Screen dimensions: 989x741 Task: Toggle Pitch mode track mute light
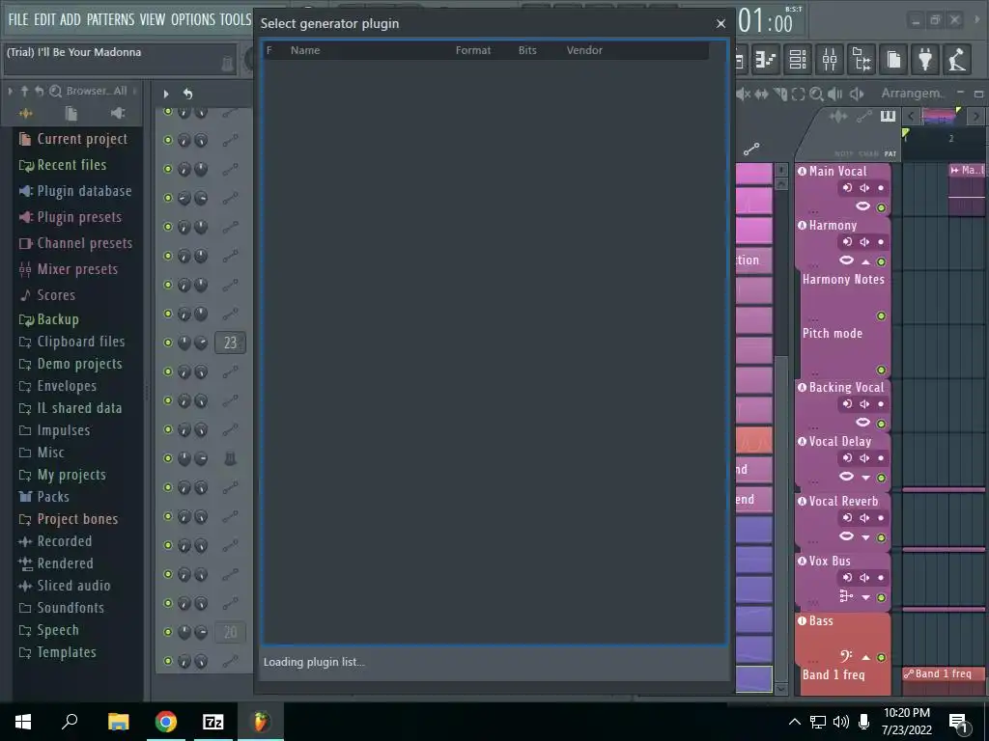pos(881,370)
